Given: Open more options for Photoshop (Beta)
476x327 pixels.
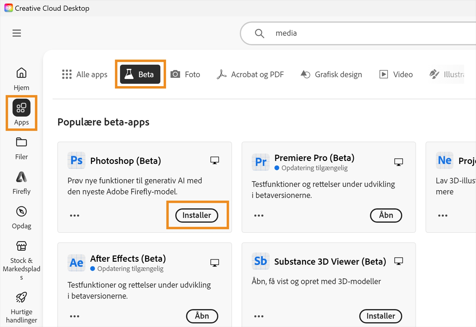Looking at the screenshot, I should point(74,215).
